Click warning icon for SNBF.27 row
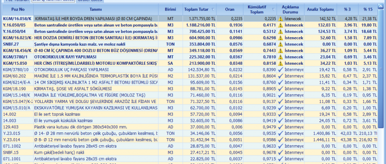This screenshot has height=164, width=386. click(x=280, y=44)
